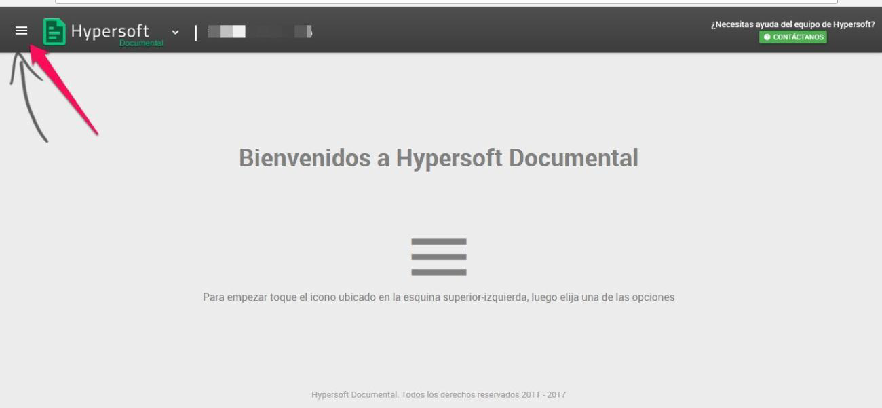Click the 'Bienvenidos a Hypersoft Documental' heading
The height and width of the screenshot is (408, 882).
[x=438, y=158]
